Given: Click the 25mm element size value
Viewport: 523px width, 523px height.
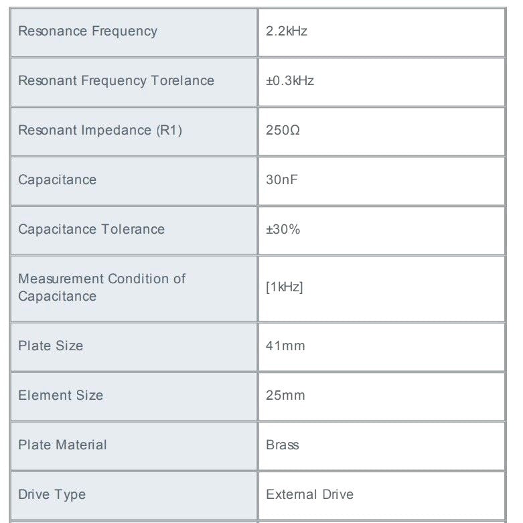Looking at the screenshot, I should pos(285,396).
